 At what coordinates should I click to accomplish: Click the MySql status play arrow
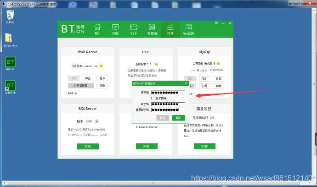pos(192,94)
